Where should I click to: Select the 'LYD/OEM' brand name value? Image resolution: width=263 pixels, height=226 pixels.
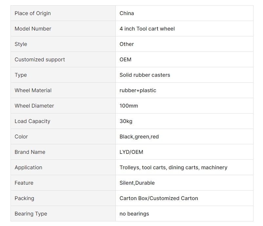point(131,152)
